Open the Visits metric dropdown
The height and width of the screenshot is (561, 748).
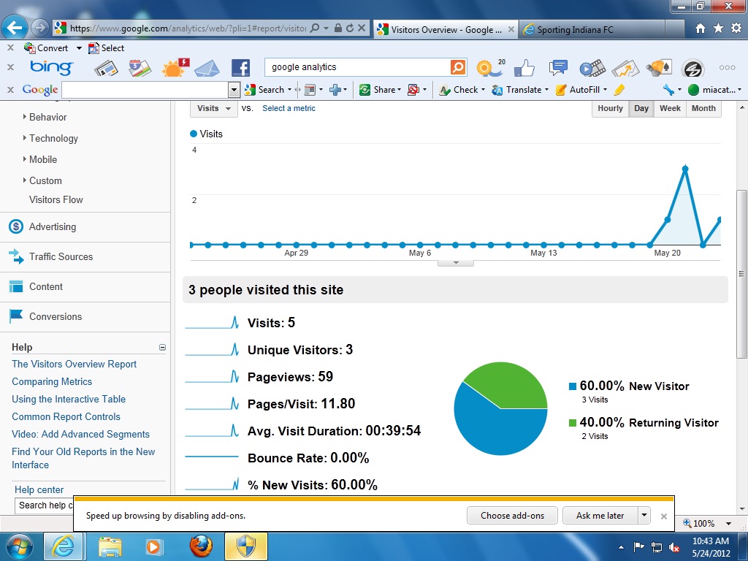tap(214, 108)
